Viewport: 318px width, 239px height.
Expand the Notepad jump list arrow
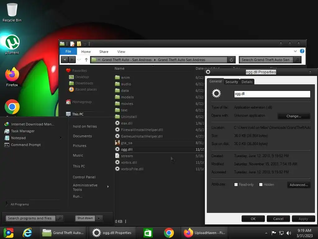(x=61, y=138)
